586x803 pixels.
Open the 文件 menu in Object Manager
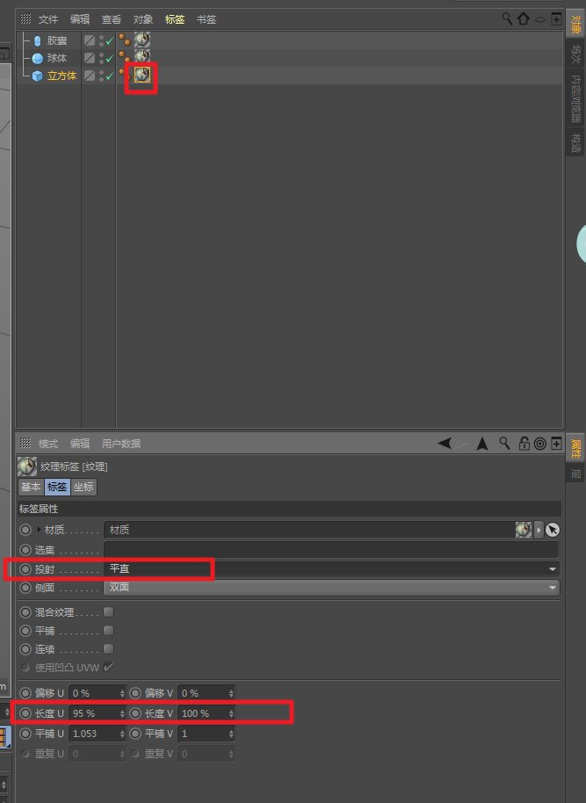click(48, 19)
